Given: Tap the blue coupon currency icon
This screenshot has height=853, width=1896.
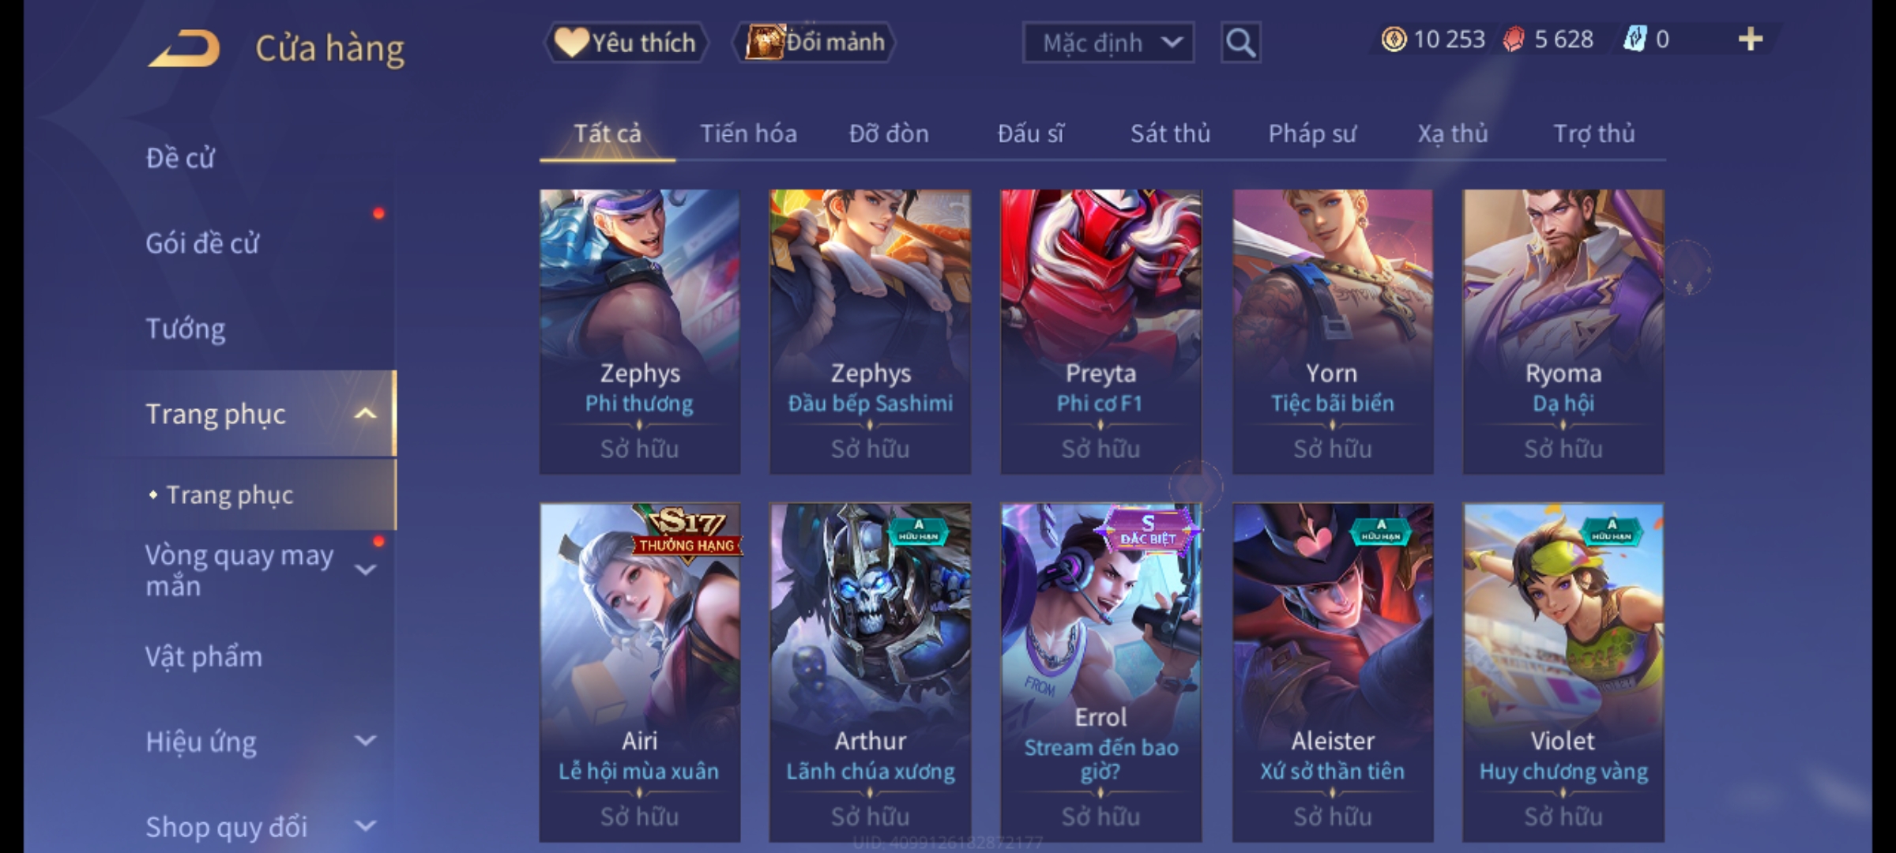Looking at the screenshot, I should click(1634, 39).
